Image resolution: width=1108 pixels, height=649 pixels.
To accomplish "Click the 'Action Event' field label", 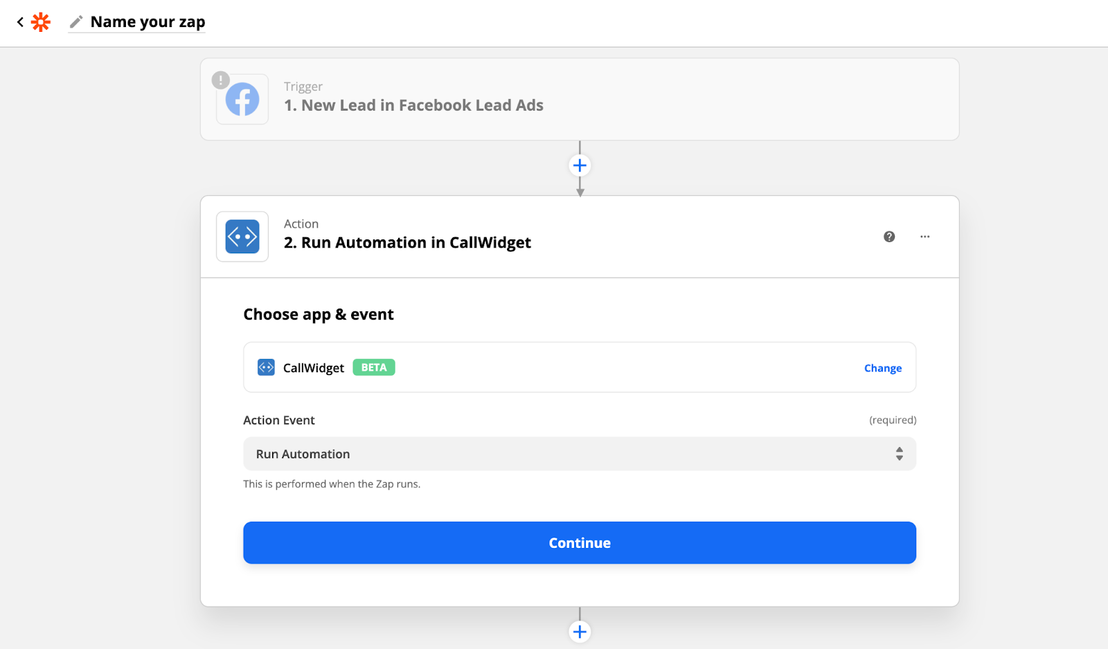I will (x=279, y=420).
